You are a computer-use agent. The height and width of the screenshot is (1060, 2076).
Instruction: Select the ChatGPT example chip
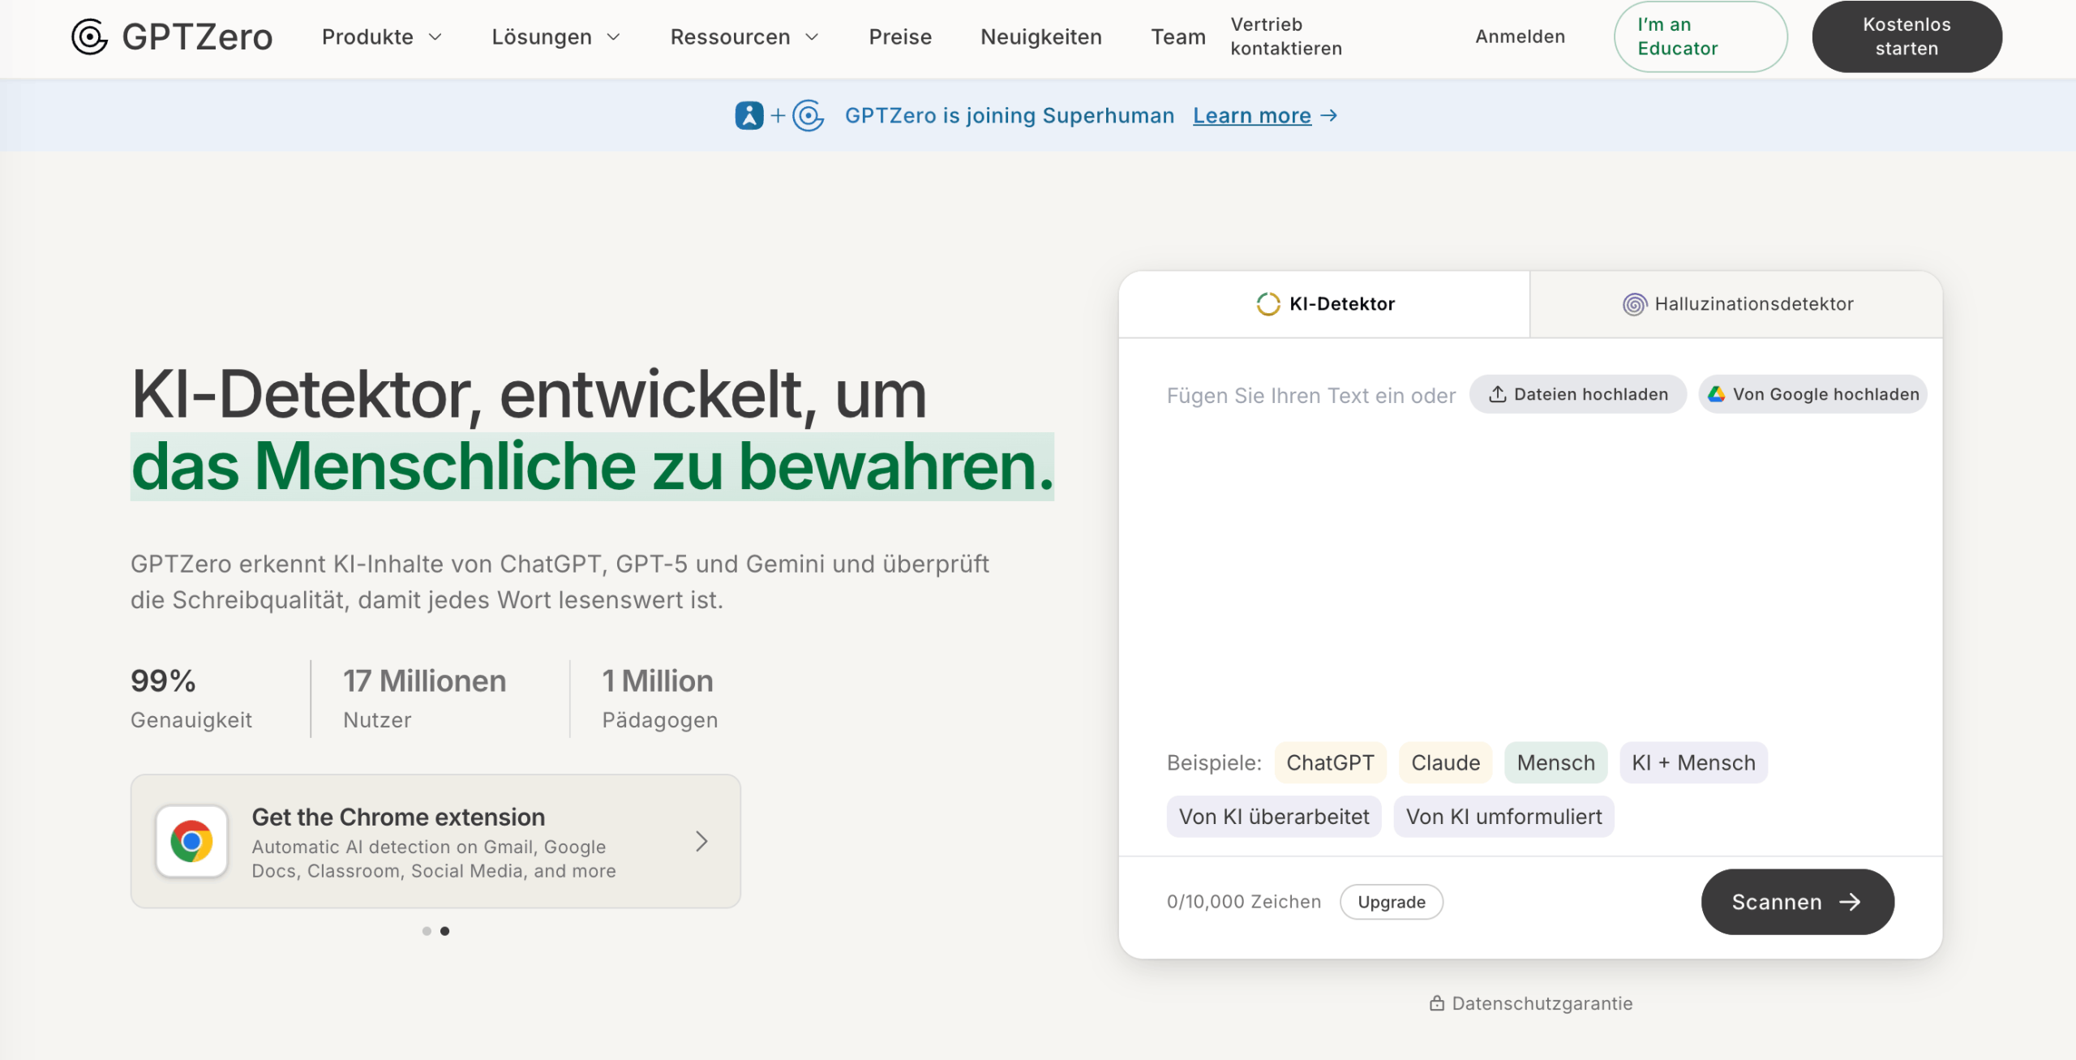pos(1330,762)
